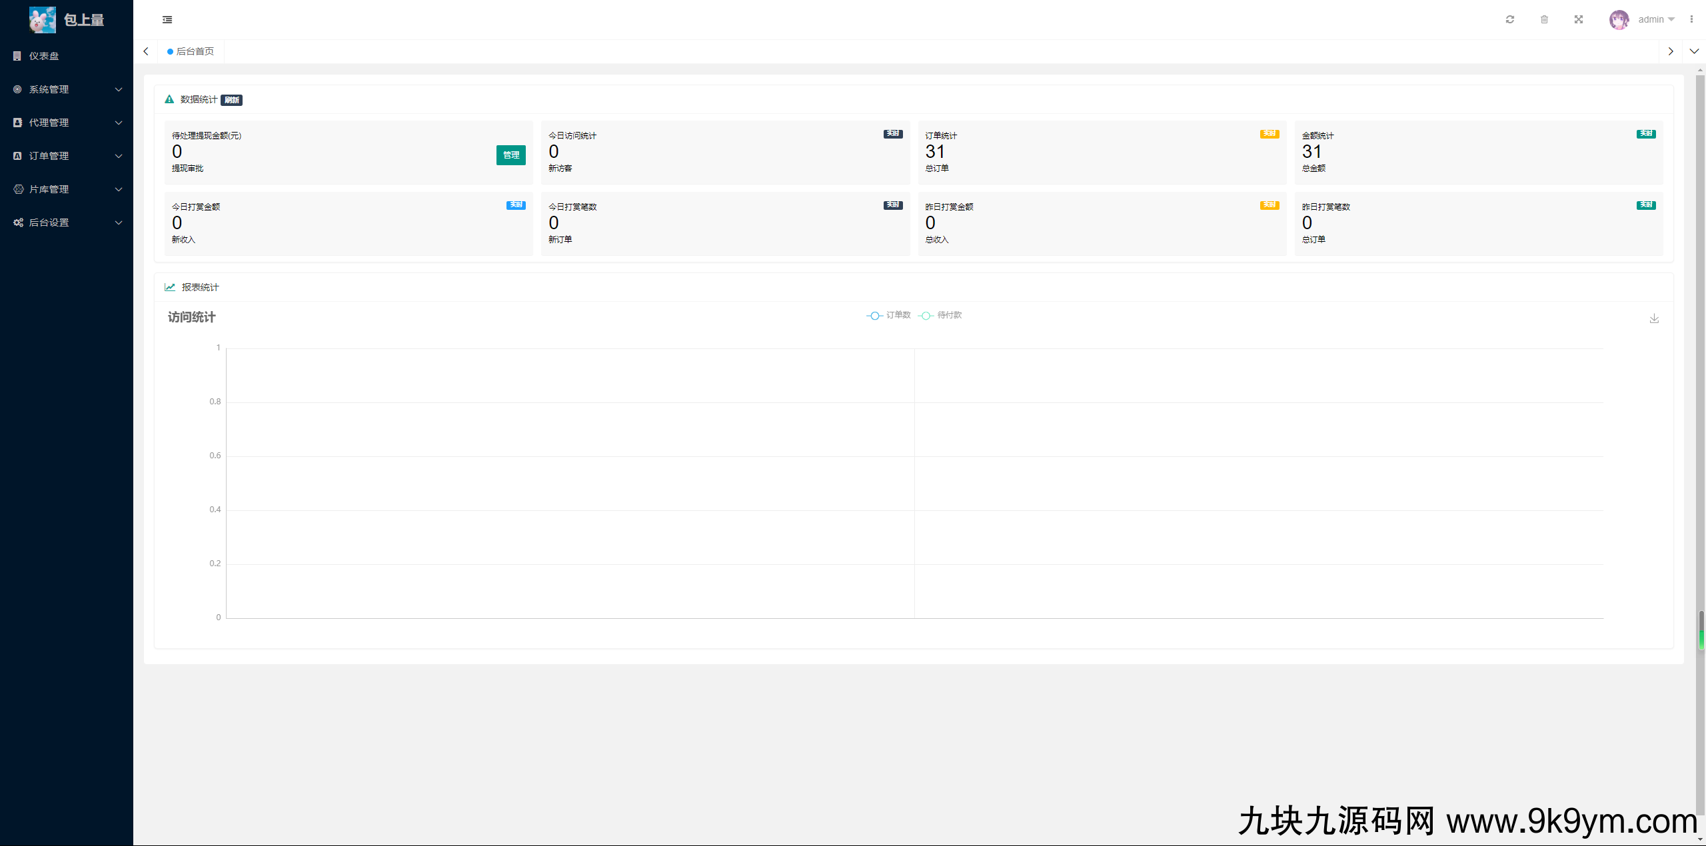
Task: Click the 后台设置 gear icon
Action: (18, 222)
